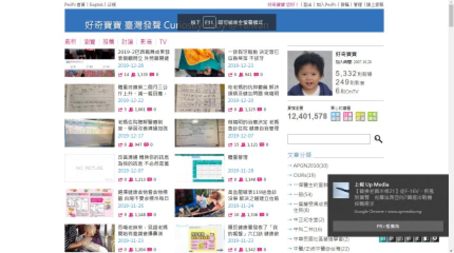Click the pink badge icon in sidebar
The width and height of the screenshot is (454, 253).
click(347, 116)
